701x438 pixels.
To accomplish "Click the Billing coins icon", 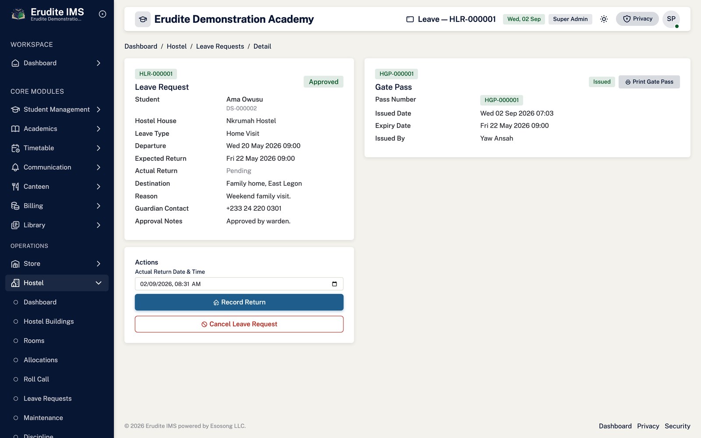I will pos(15,206).
